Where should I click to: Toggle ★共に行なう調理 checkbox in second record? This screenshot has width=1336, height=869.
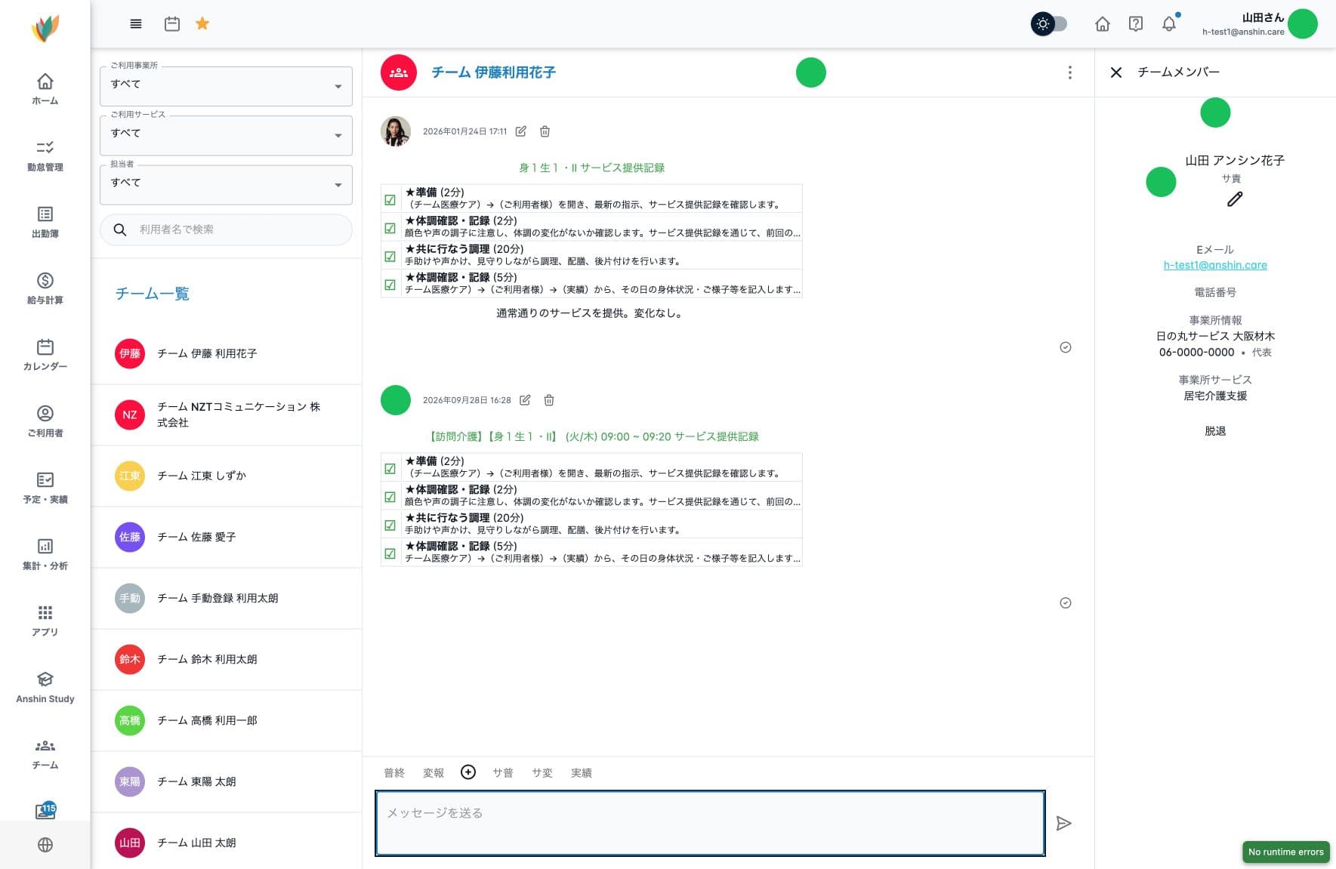point(390,525)
